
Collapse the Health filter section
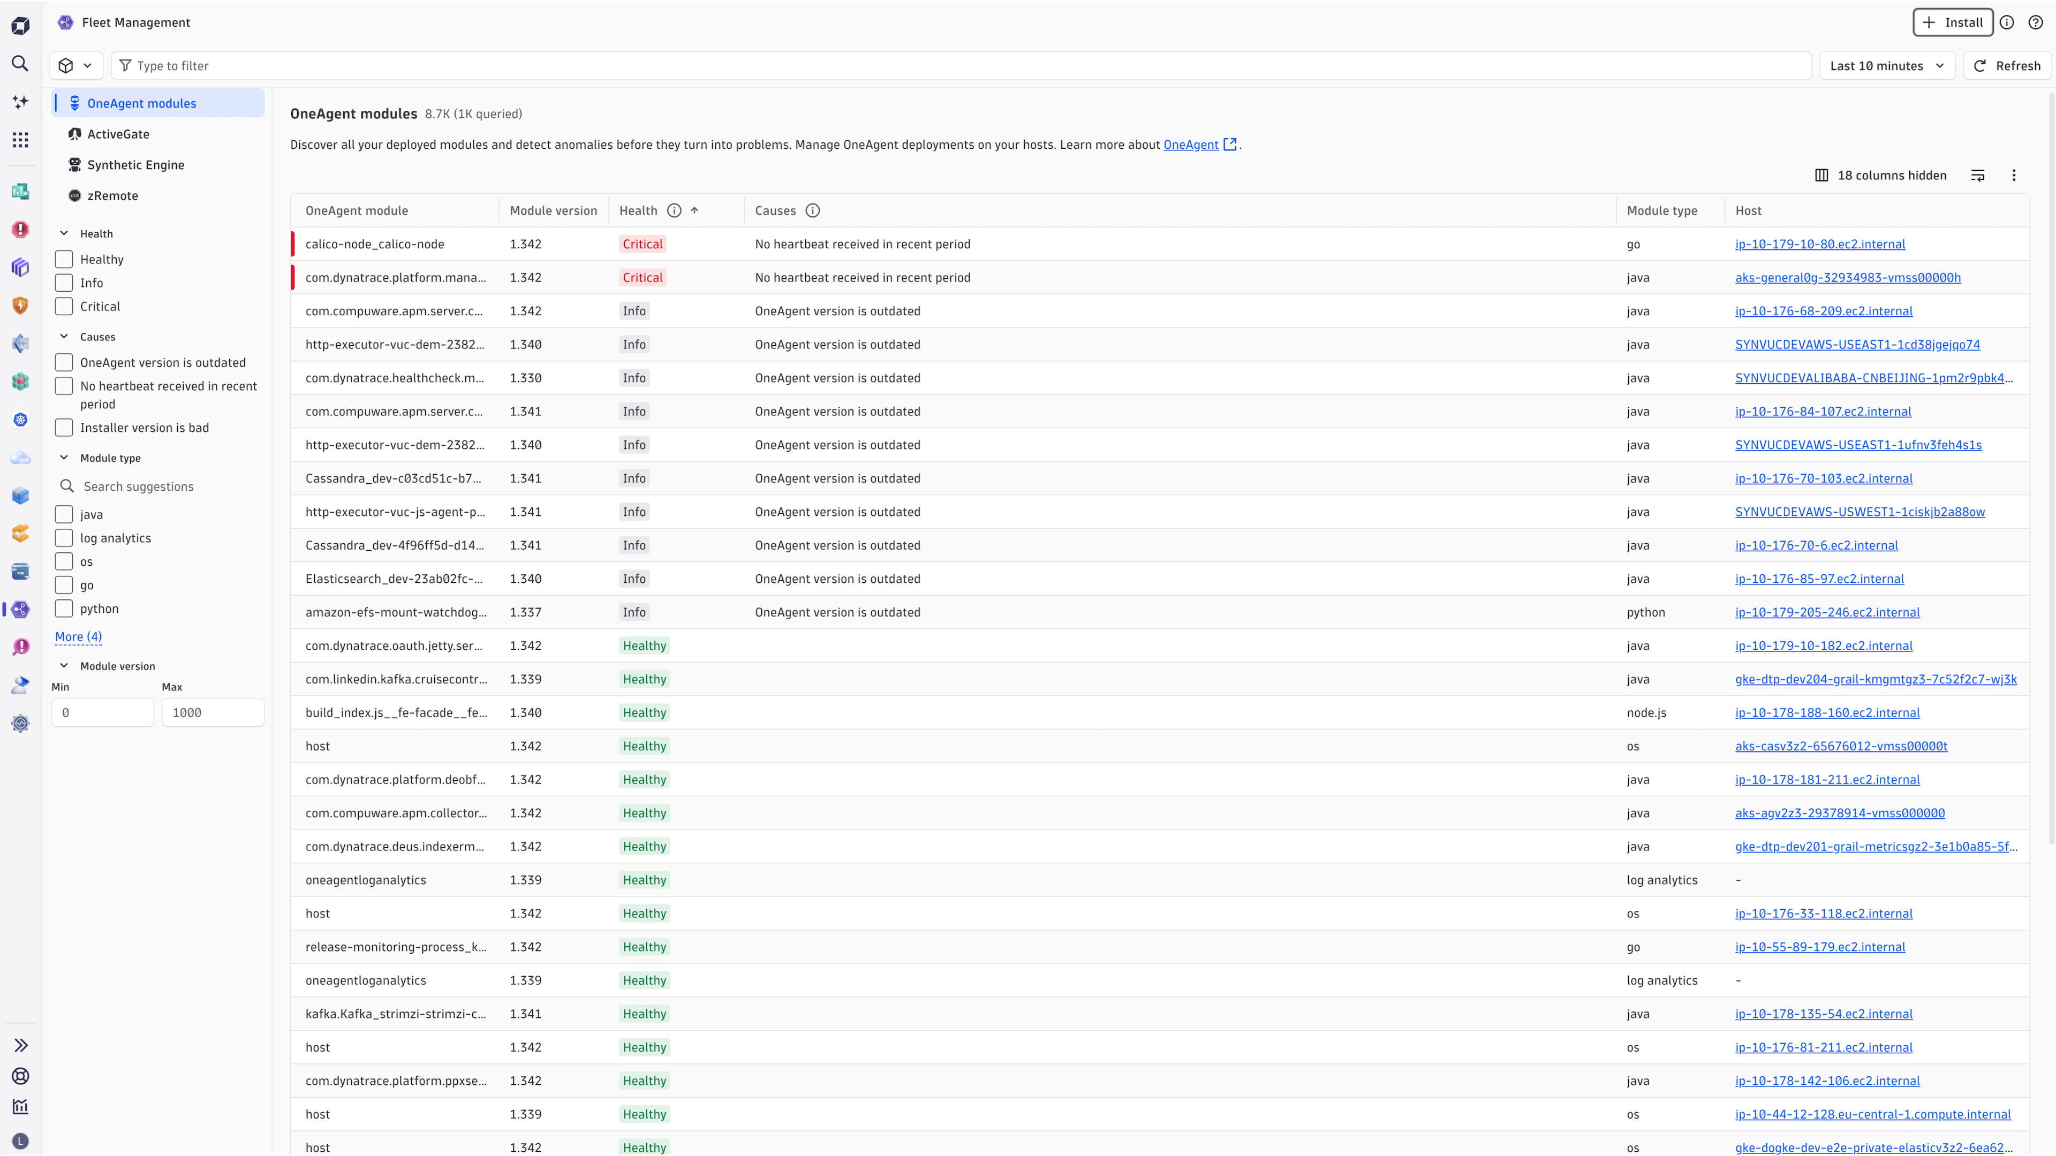pyautogui.click(x=64, y=234)
